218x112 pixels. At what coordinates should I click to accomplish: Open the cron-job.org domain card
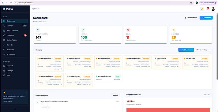click(x=167, y=62)
